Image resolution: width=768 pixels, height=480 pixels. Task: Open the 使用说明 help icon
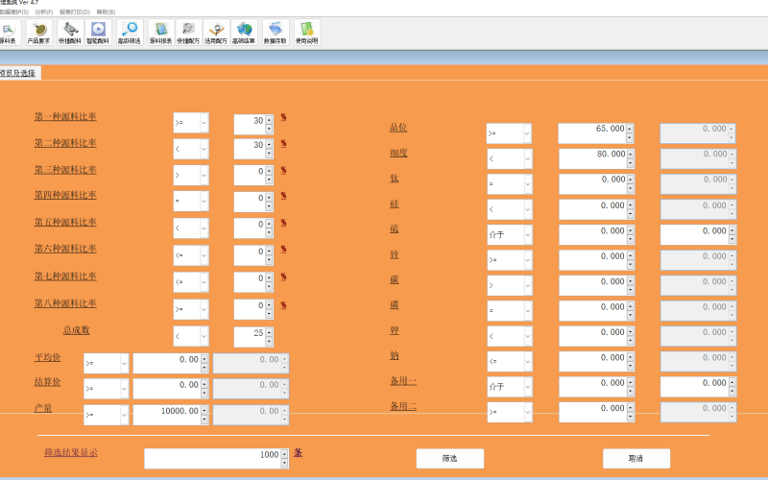tap(306, 34)
